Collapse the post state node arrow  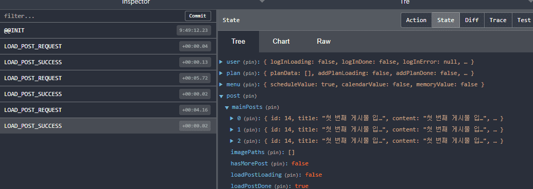(221, 96)
